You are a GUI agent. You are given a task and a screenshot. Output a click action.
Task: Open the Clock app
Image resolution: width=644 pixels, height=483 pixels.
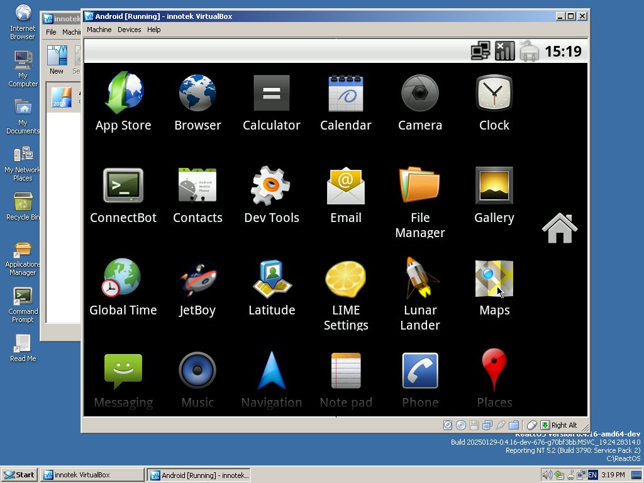click(494, 101)
